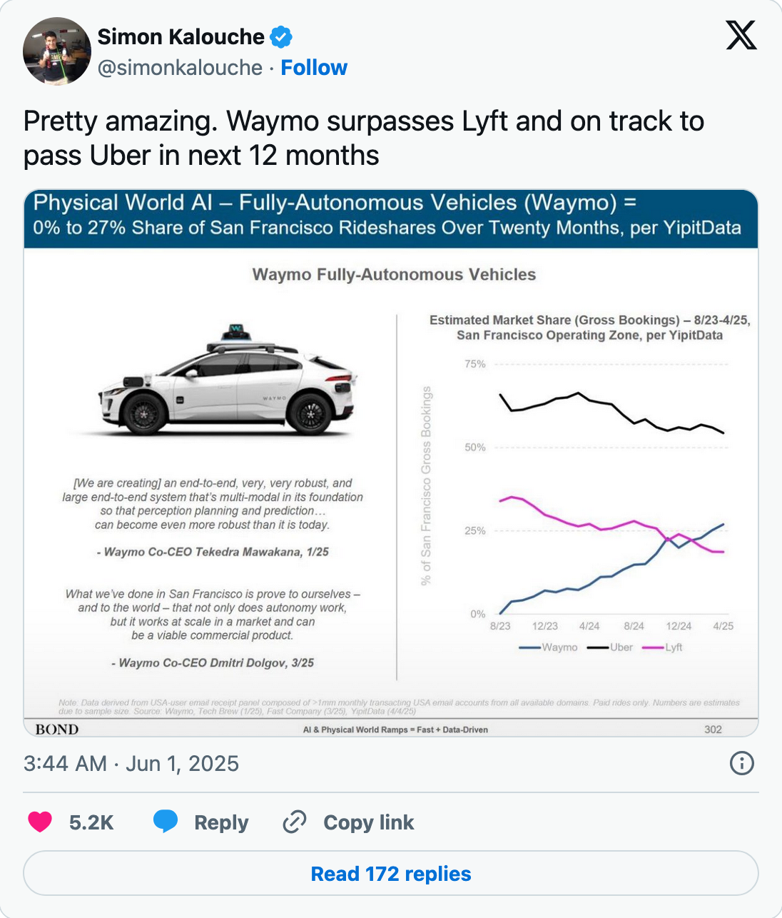
Task: Open the tweet info circle icon
Action: click(742, 763)
